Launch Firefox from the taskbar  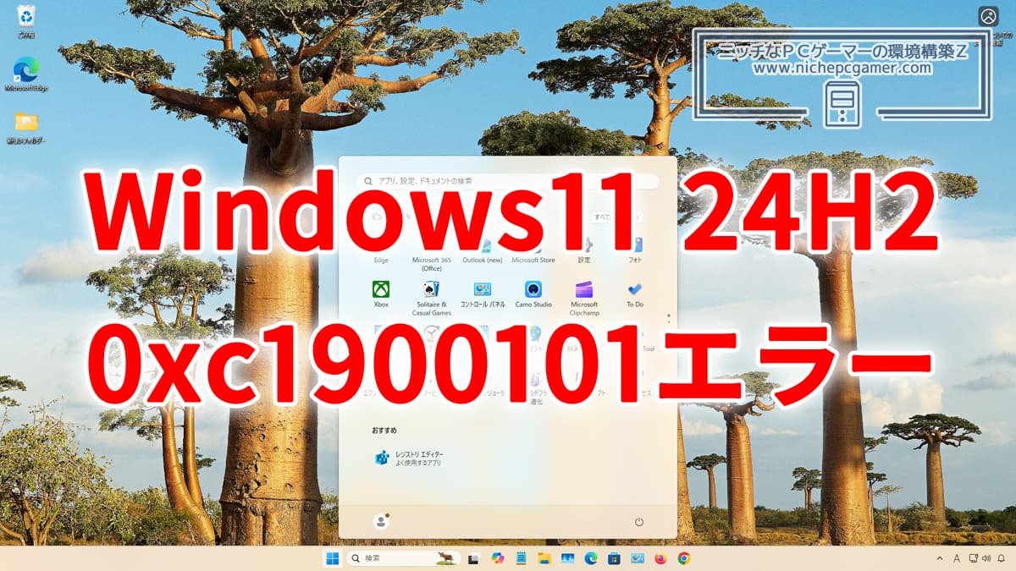click(x=660, y=558)
